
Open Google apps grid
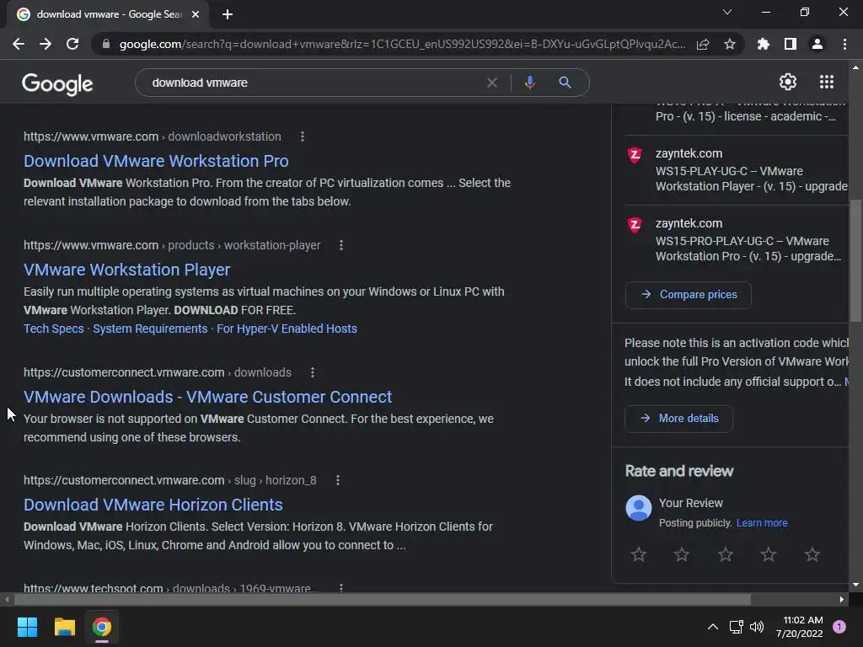click(x=827, y=82)
